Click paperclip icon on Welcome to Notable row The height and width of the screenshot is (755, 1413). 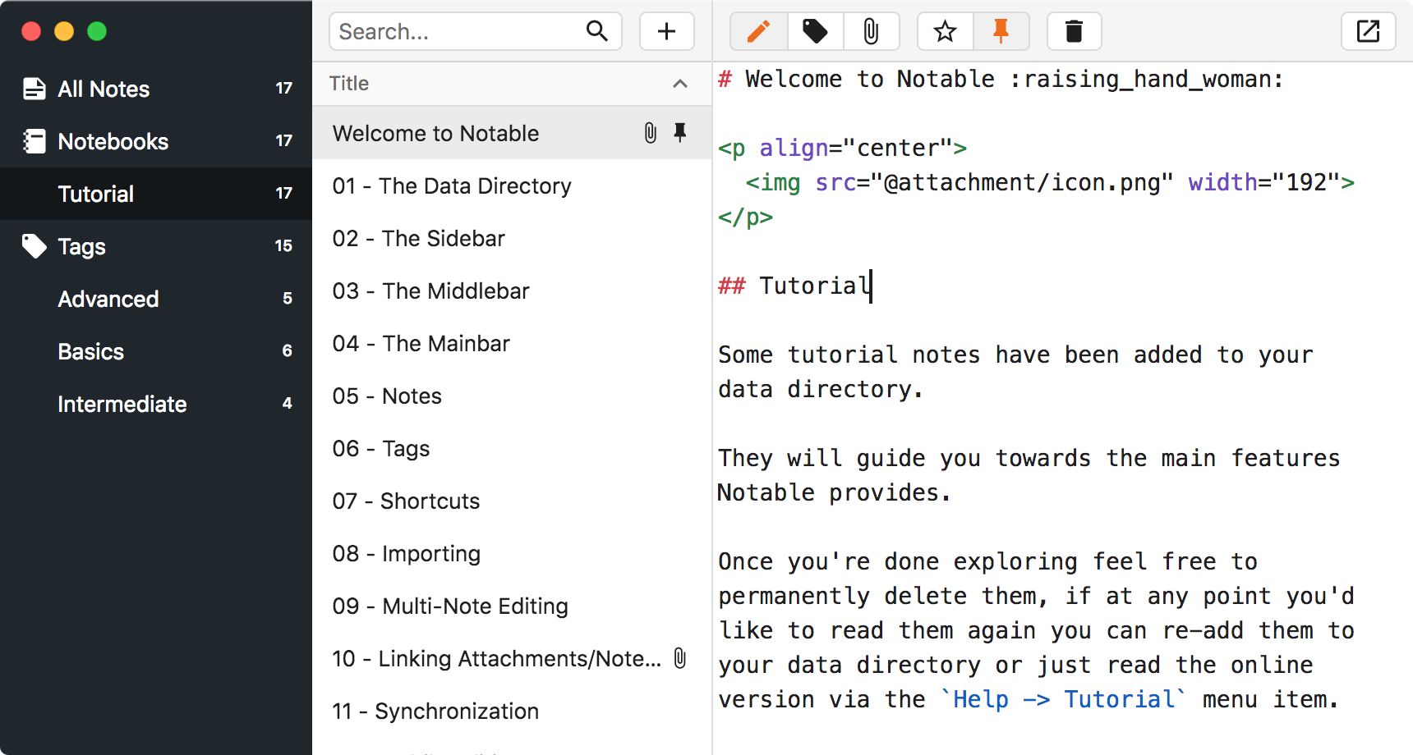(x=651, y=133)
